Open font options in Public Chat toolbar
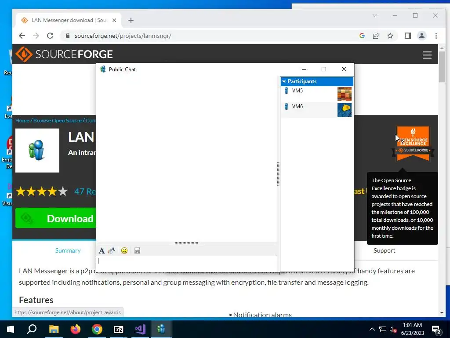Viewport: 450px width, 338px height. point(102,250)
